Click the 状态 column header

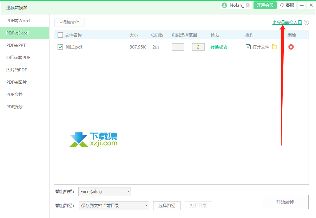point(215,35)
